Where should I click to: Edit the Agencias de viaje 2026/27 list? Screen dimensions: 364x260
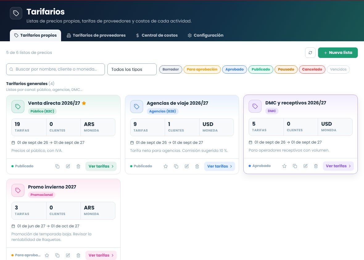tap(187, 166)
